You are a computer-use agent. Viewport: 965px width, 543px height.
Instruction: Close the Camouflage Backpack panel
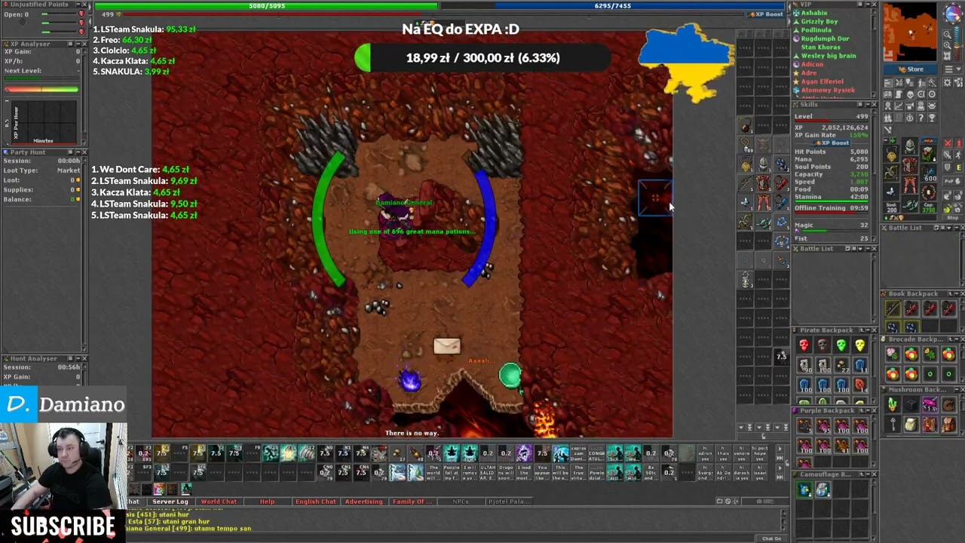875,474
